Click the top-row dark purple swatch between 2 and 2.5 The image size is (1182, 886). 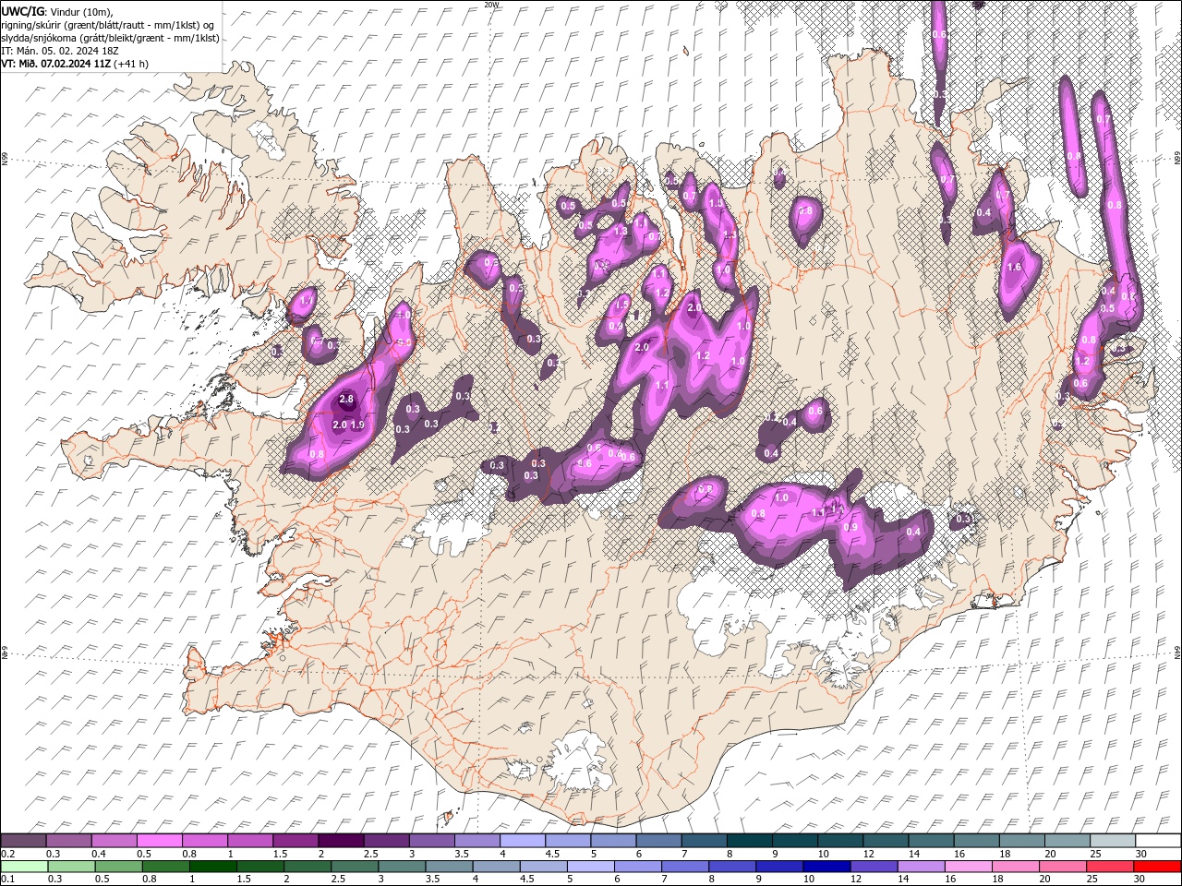coord(340,841)
